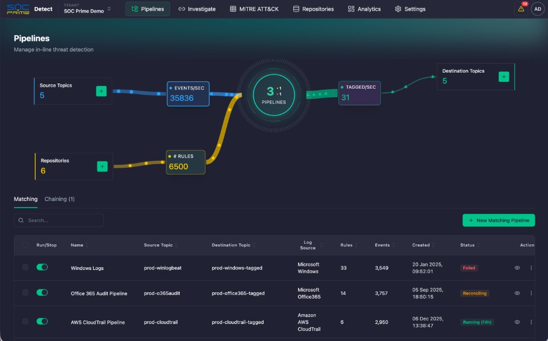Navigate to Repositories

point(313,9)
